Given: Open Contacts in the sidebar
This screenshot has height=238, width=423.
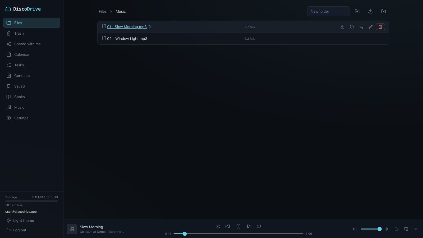Looking at the screenshot, I should (31, 76).
